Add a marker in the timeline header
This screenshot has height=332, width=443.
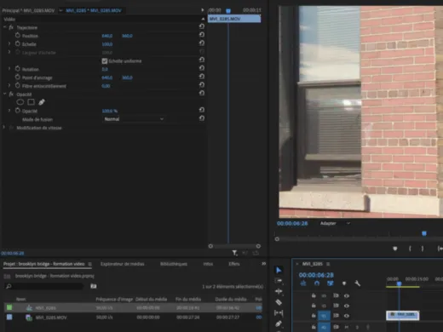pos(344,283)
